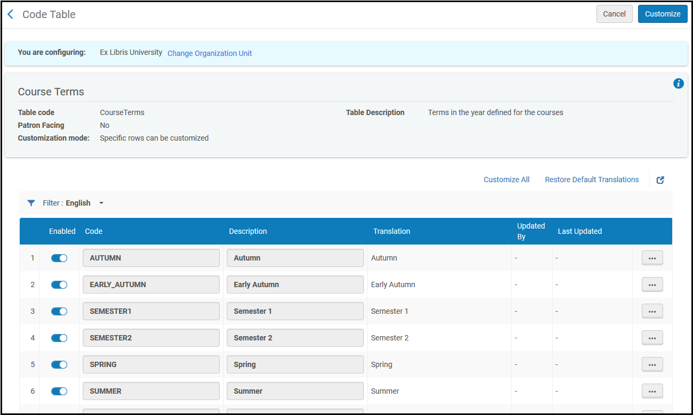
Task: Click the Updated By column header
Action: (531, 231)
